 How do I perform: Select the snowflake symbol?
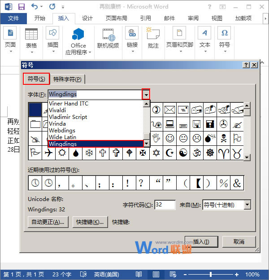click(x=89, y=153)
